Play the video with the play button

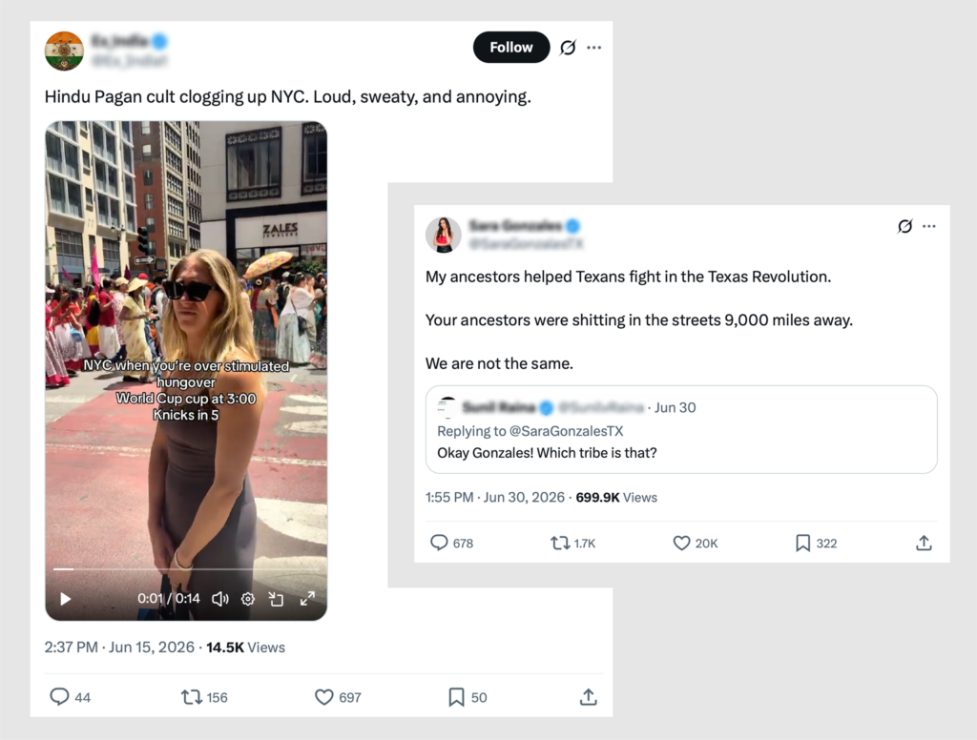[66, 599]
